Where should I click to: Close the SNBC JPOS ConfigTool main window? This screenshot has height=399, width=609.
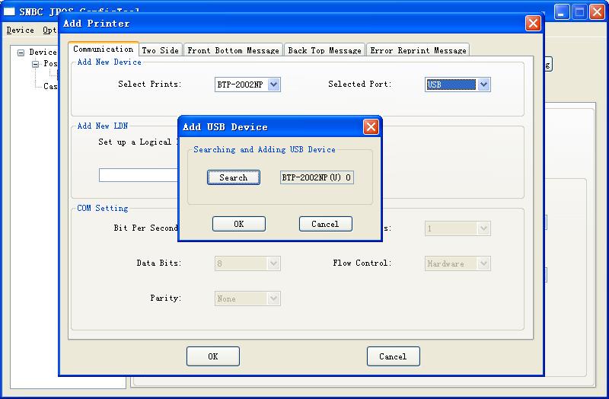click(x=597, y=11)
